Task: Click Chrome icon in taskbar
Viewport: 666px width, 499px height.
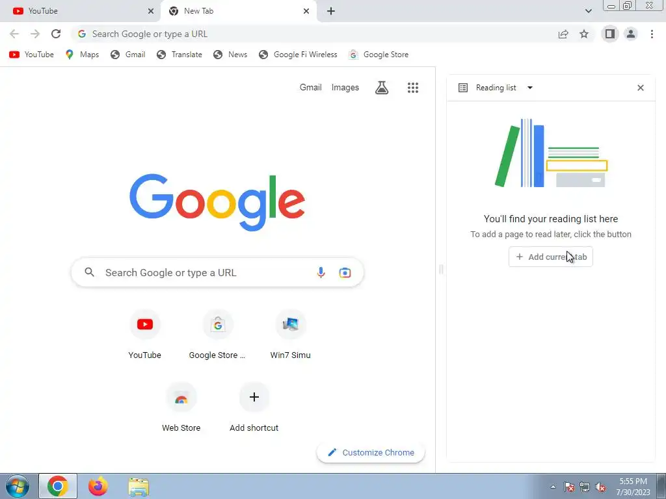Action: 58,486
